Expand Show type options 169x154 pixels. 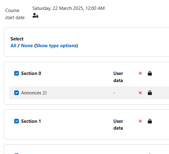click(x=56, y=46)
